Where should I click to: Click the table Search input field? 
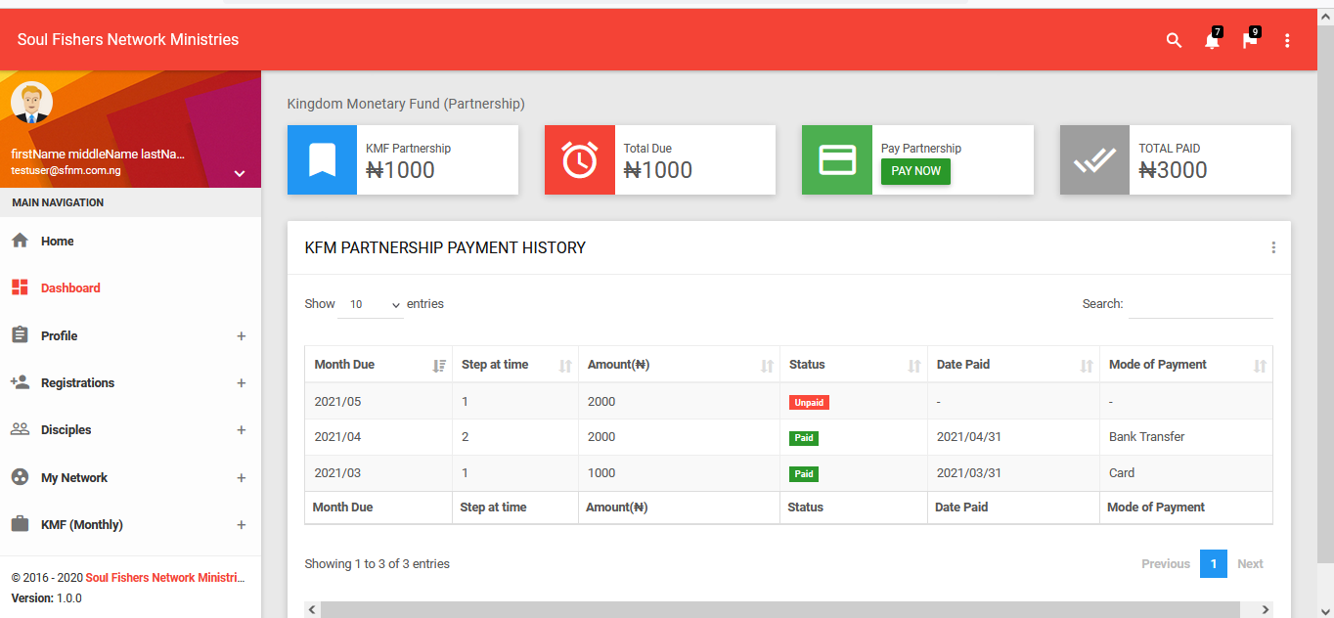point(1200,305)
